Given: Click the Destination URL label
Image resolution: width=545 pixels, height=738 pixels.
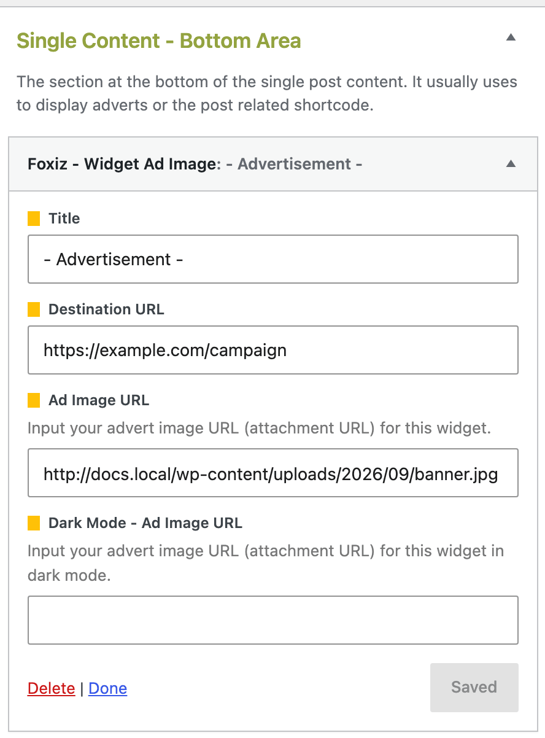Looking at the screenshot, I should coord(106,309).
